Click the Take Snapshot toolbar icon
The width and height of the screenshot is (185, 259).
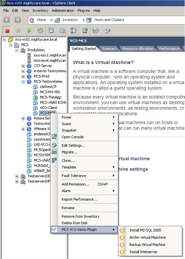pos(52,30)
